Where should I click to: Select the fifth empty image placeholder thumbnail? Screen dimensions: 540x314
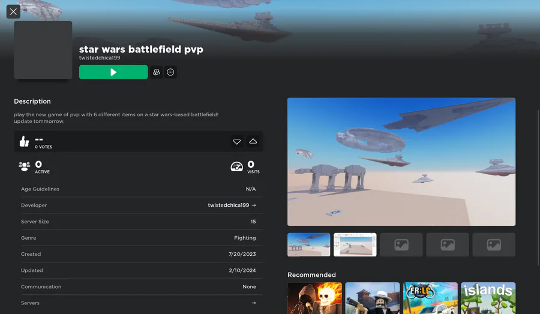click(x=494, y=244)
